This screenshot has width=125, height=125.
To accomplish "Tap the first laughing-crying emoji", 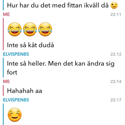I will [15, 29].
